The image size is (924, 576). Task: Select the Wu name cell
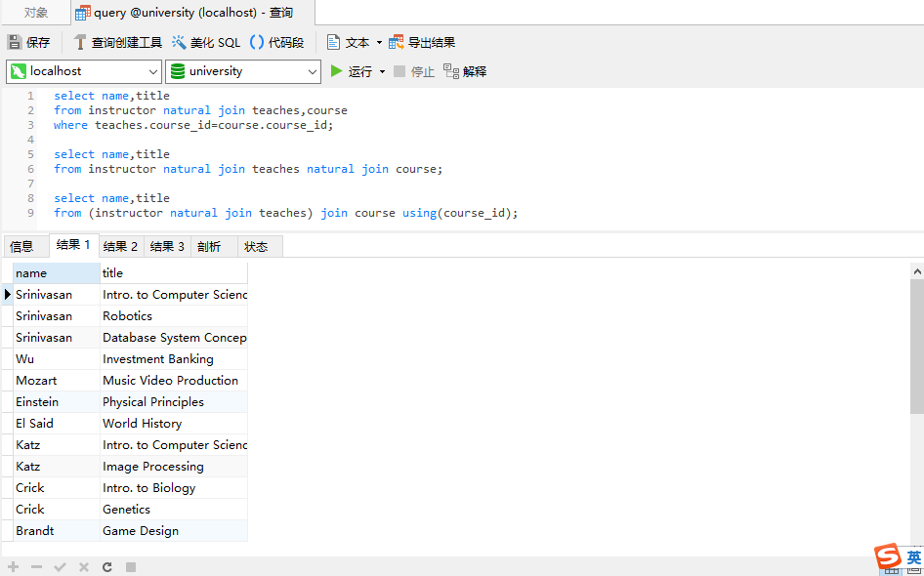click(57, 359)
